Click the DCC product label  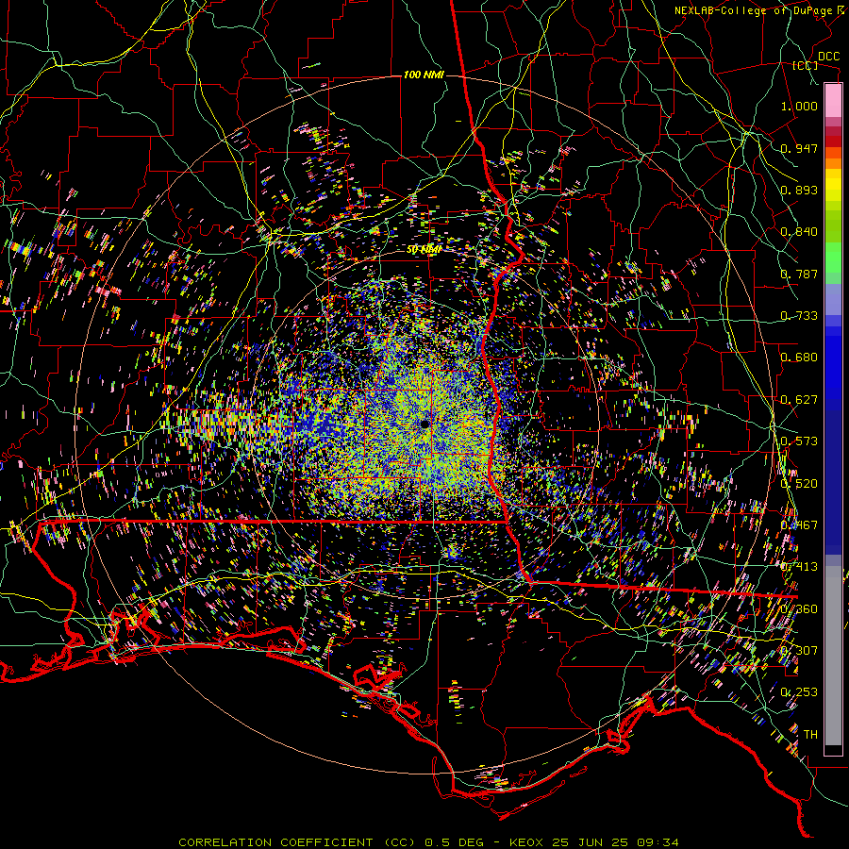click(x=828, y=57)
